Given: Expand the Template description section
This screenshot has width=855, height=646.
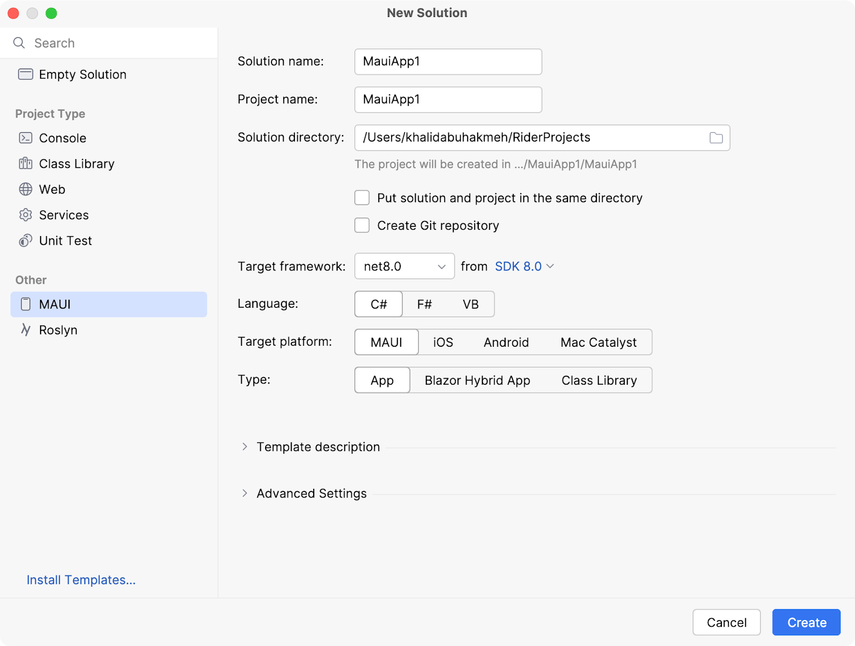Looking at the screenshot, I should click(x=245, y=447).
